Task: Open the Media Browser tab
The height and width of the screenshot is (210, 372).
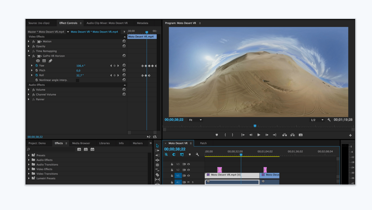Action: point(81,143)
